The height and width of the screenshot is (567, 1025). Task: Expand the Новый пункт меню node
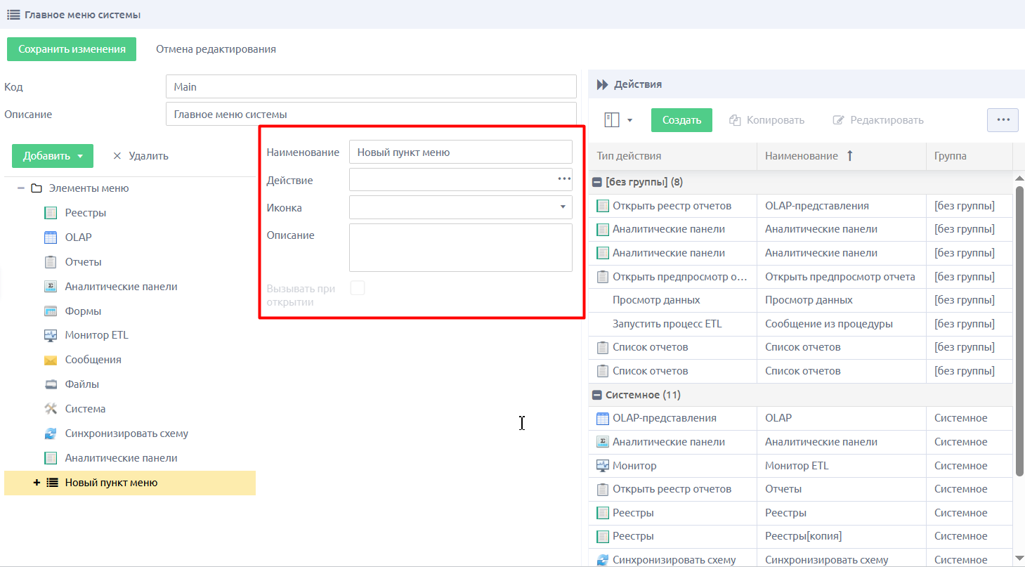click(37, 483)
